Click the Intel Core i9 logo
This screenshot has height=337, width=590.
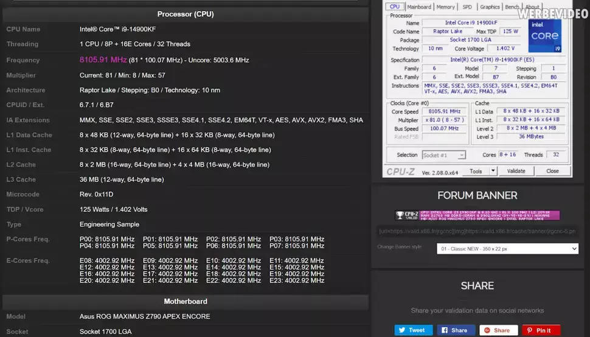(x=544, y=36)
